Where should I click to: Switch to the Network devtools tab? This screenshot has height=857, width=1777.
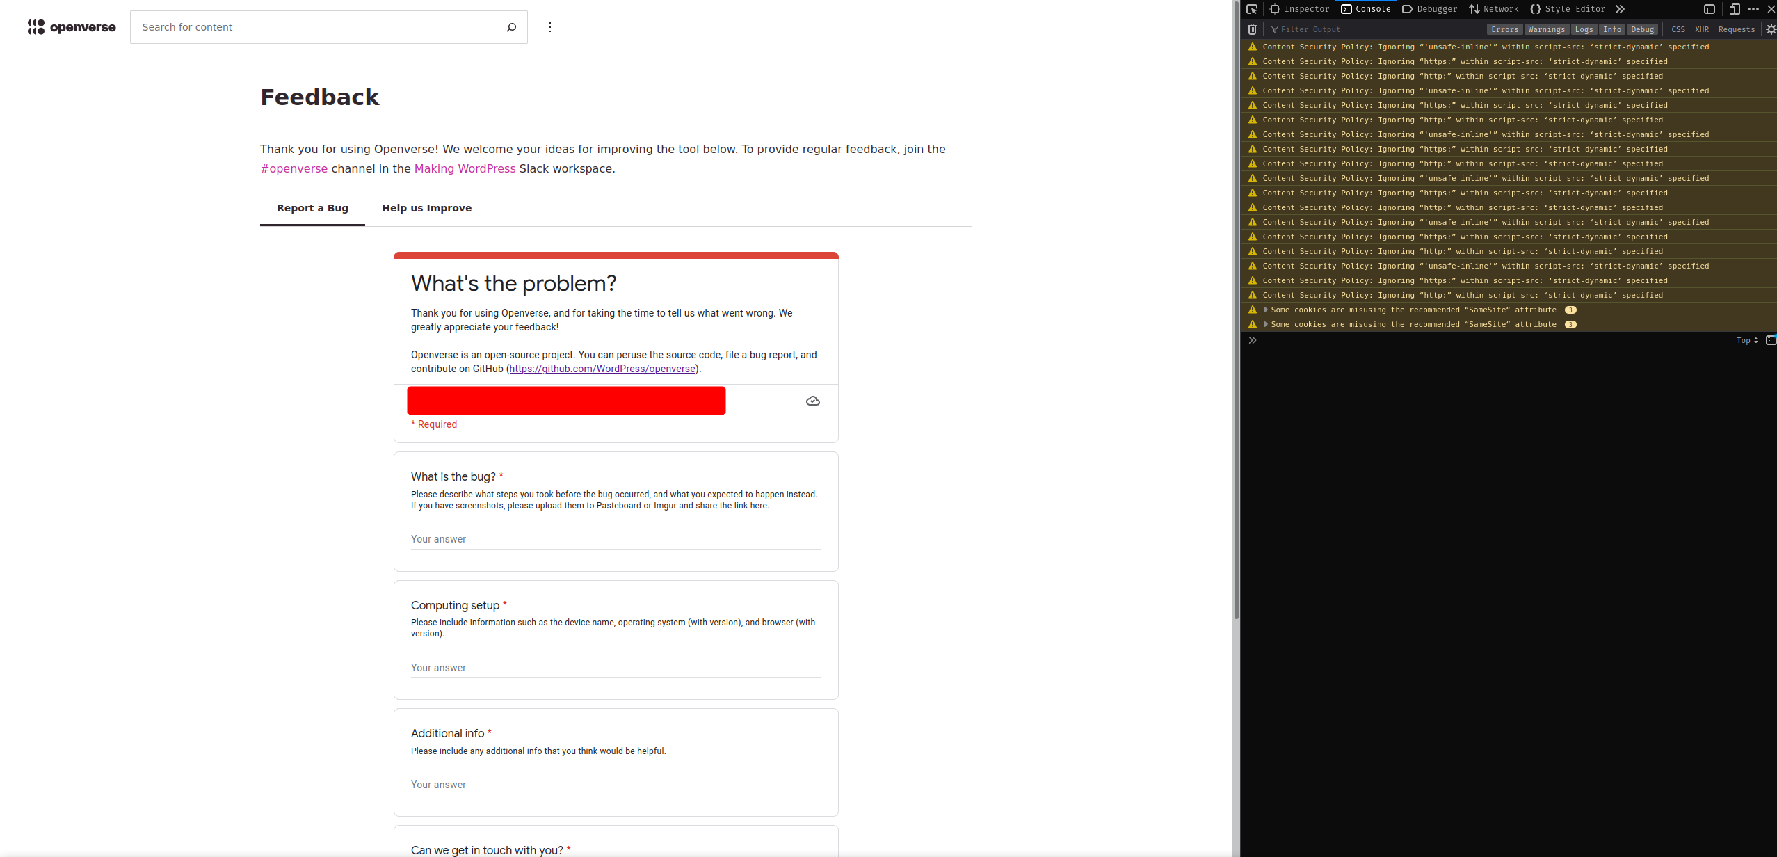(1493, 9)
